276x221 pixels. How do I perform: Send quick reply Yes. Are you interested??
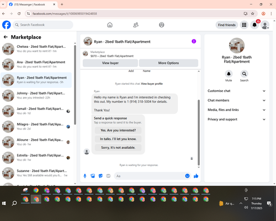(118, 130)
